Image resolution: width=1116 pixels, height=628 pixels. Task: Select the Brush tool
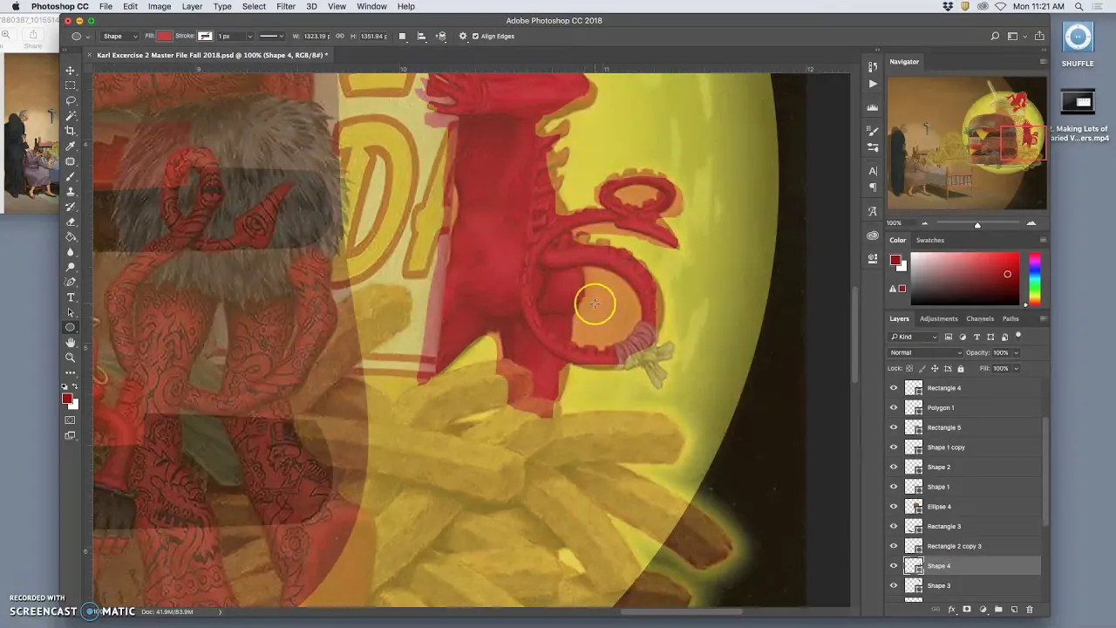pos(71,177)
